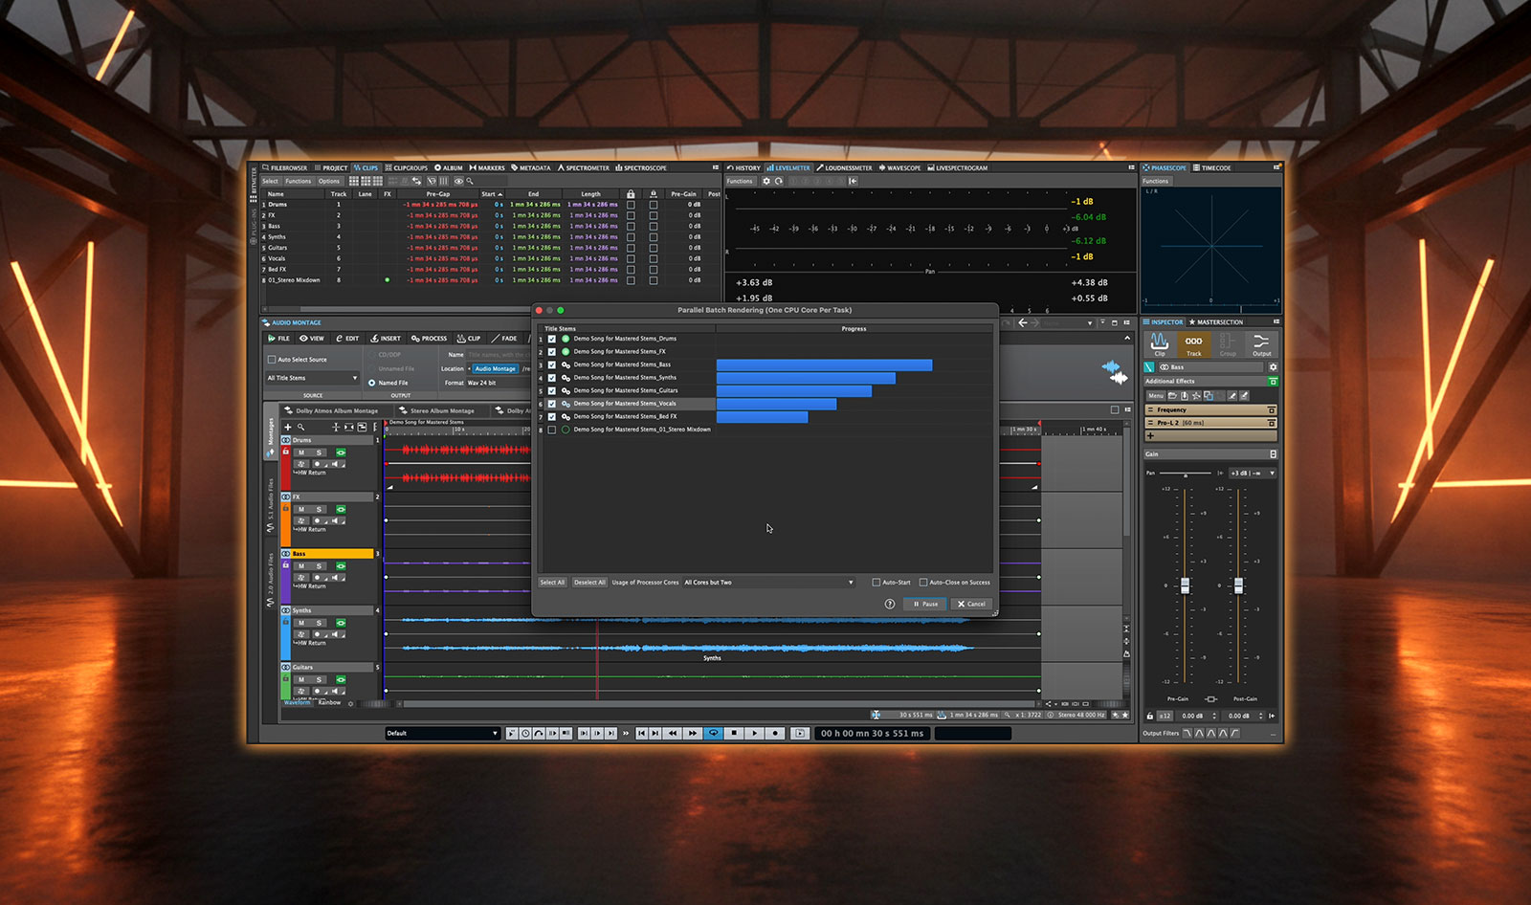Open the Default preset dropdown

tap(442, 733)
